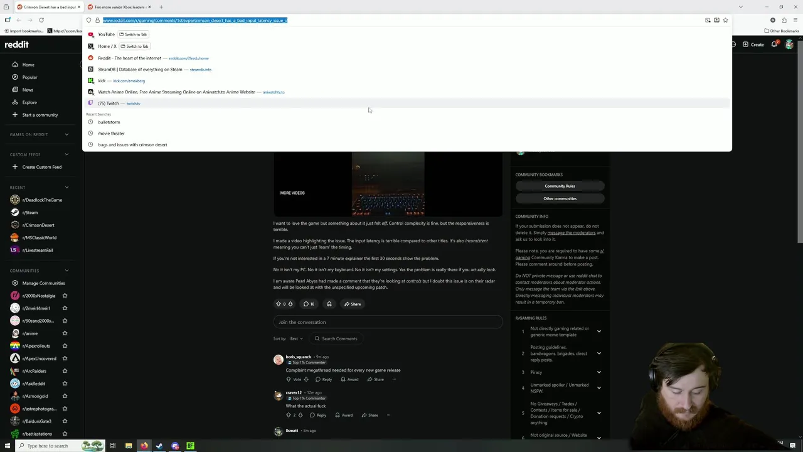Open r/DeadlockTheGame from Recent

(37, 200)
